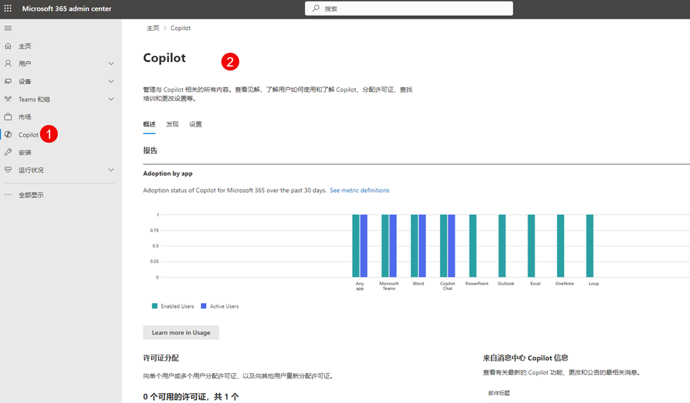This screenshot has height=403, width=690.
Task: Click the wrench icon beside 安装
Action: 8,152
